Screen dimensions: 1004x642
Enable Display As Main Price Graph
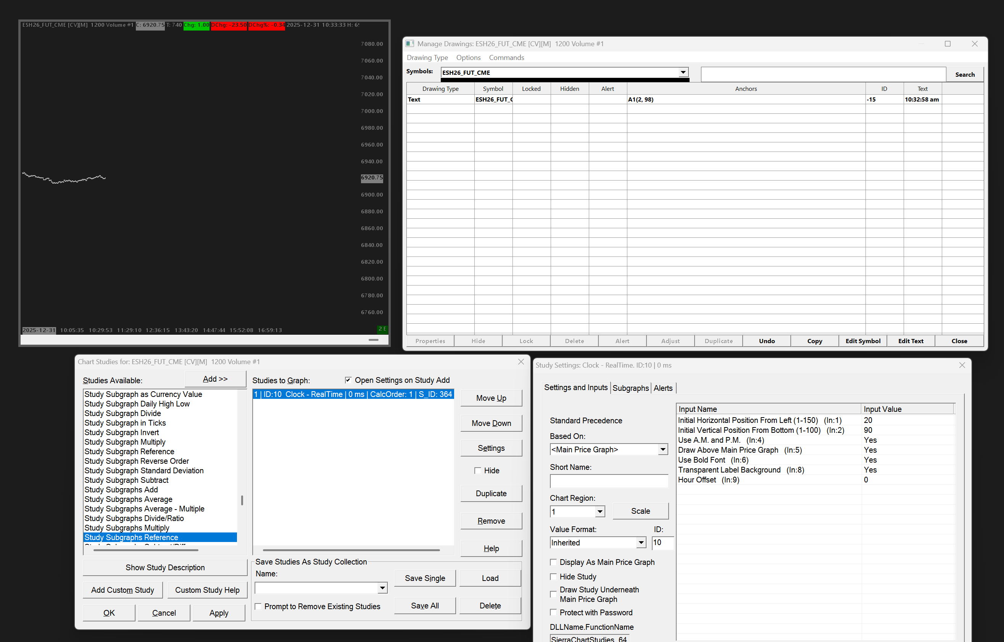pos(553,562)
